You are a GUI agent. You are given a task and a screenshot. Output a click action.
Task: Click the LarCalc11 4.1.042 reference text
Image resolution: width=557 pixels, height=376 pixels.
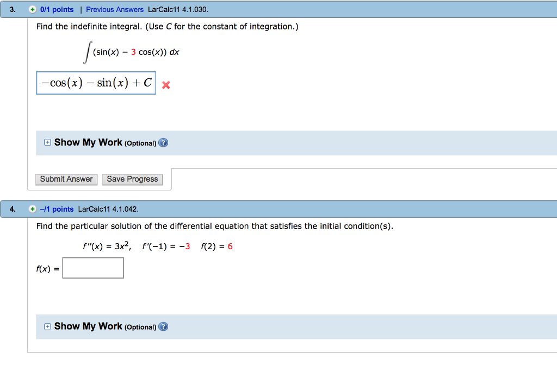108,209
